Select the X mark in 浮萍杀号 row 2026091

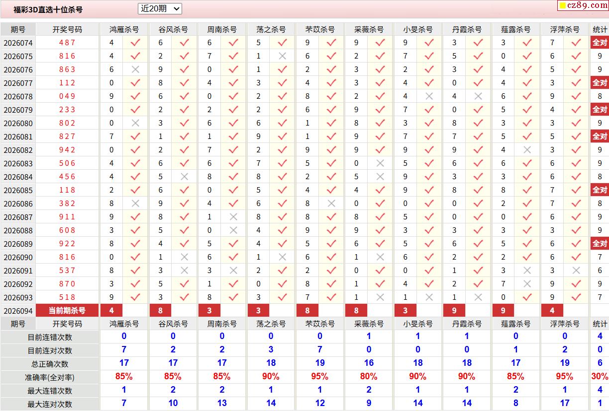(x=576, y=271)
